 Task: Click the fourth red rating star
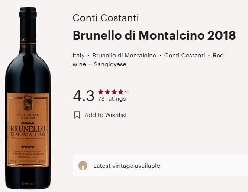click(x=121, y=92)
